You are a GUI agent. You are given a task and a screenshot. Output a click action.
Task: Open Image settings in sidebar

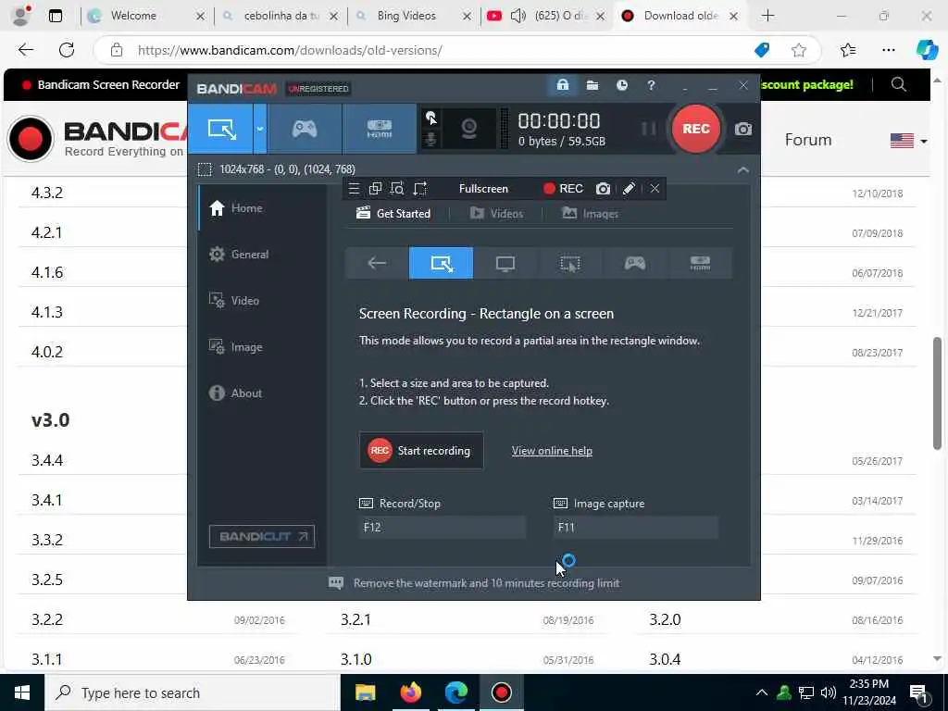pyautogui.click(x=262, y=347)
